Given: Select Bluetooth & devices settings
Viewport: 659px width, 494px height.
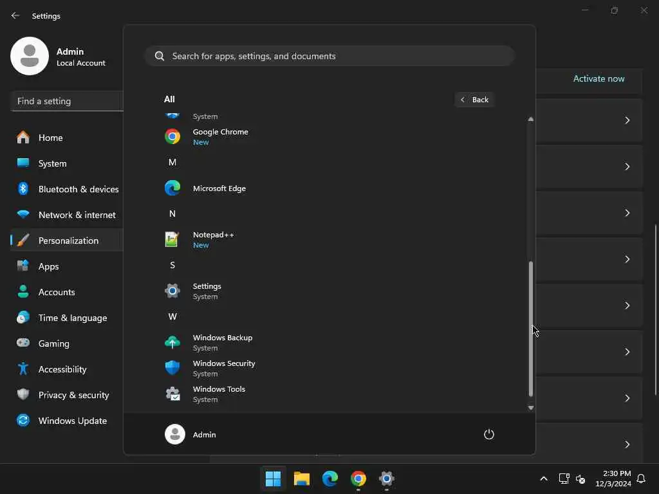Looking at the screenshot, I should pyautogui.click(x=67, y=189).
